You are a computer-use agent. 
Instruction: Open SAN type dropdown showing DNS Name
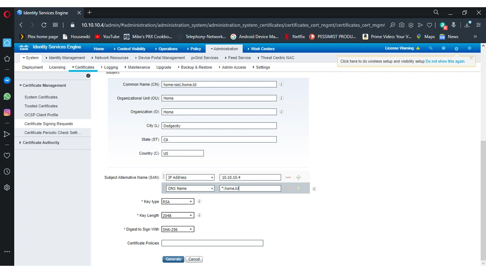pos(190,188)
